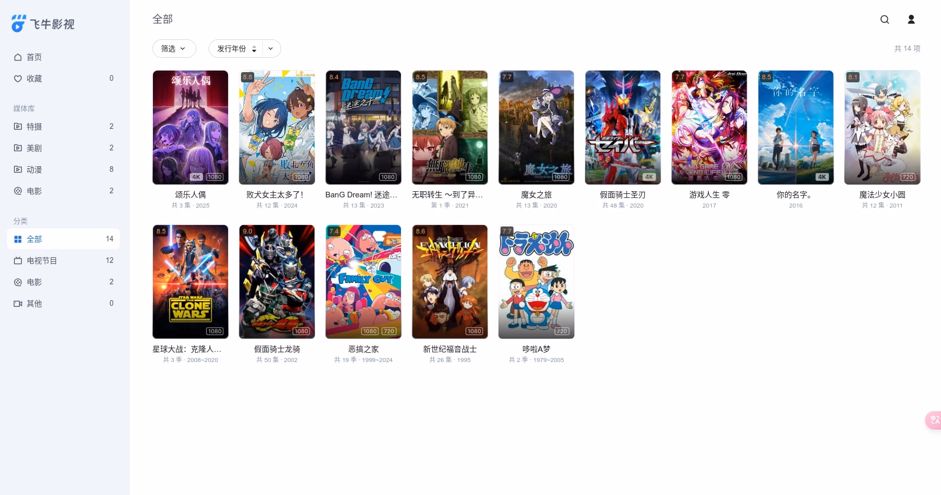Click the 飞牛影视 logo icon
The width and height of the screenshot is (941, 495).
[x=18, y=24]
